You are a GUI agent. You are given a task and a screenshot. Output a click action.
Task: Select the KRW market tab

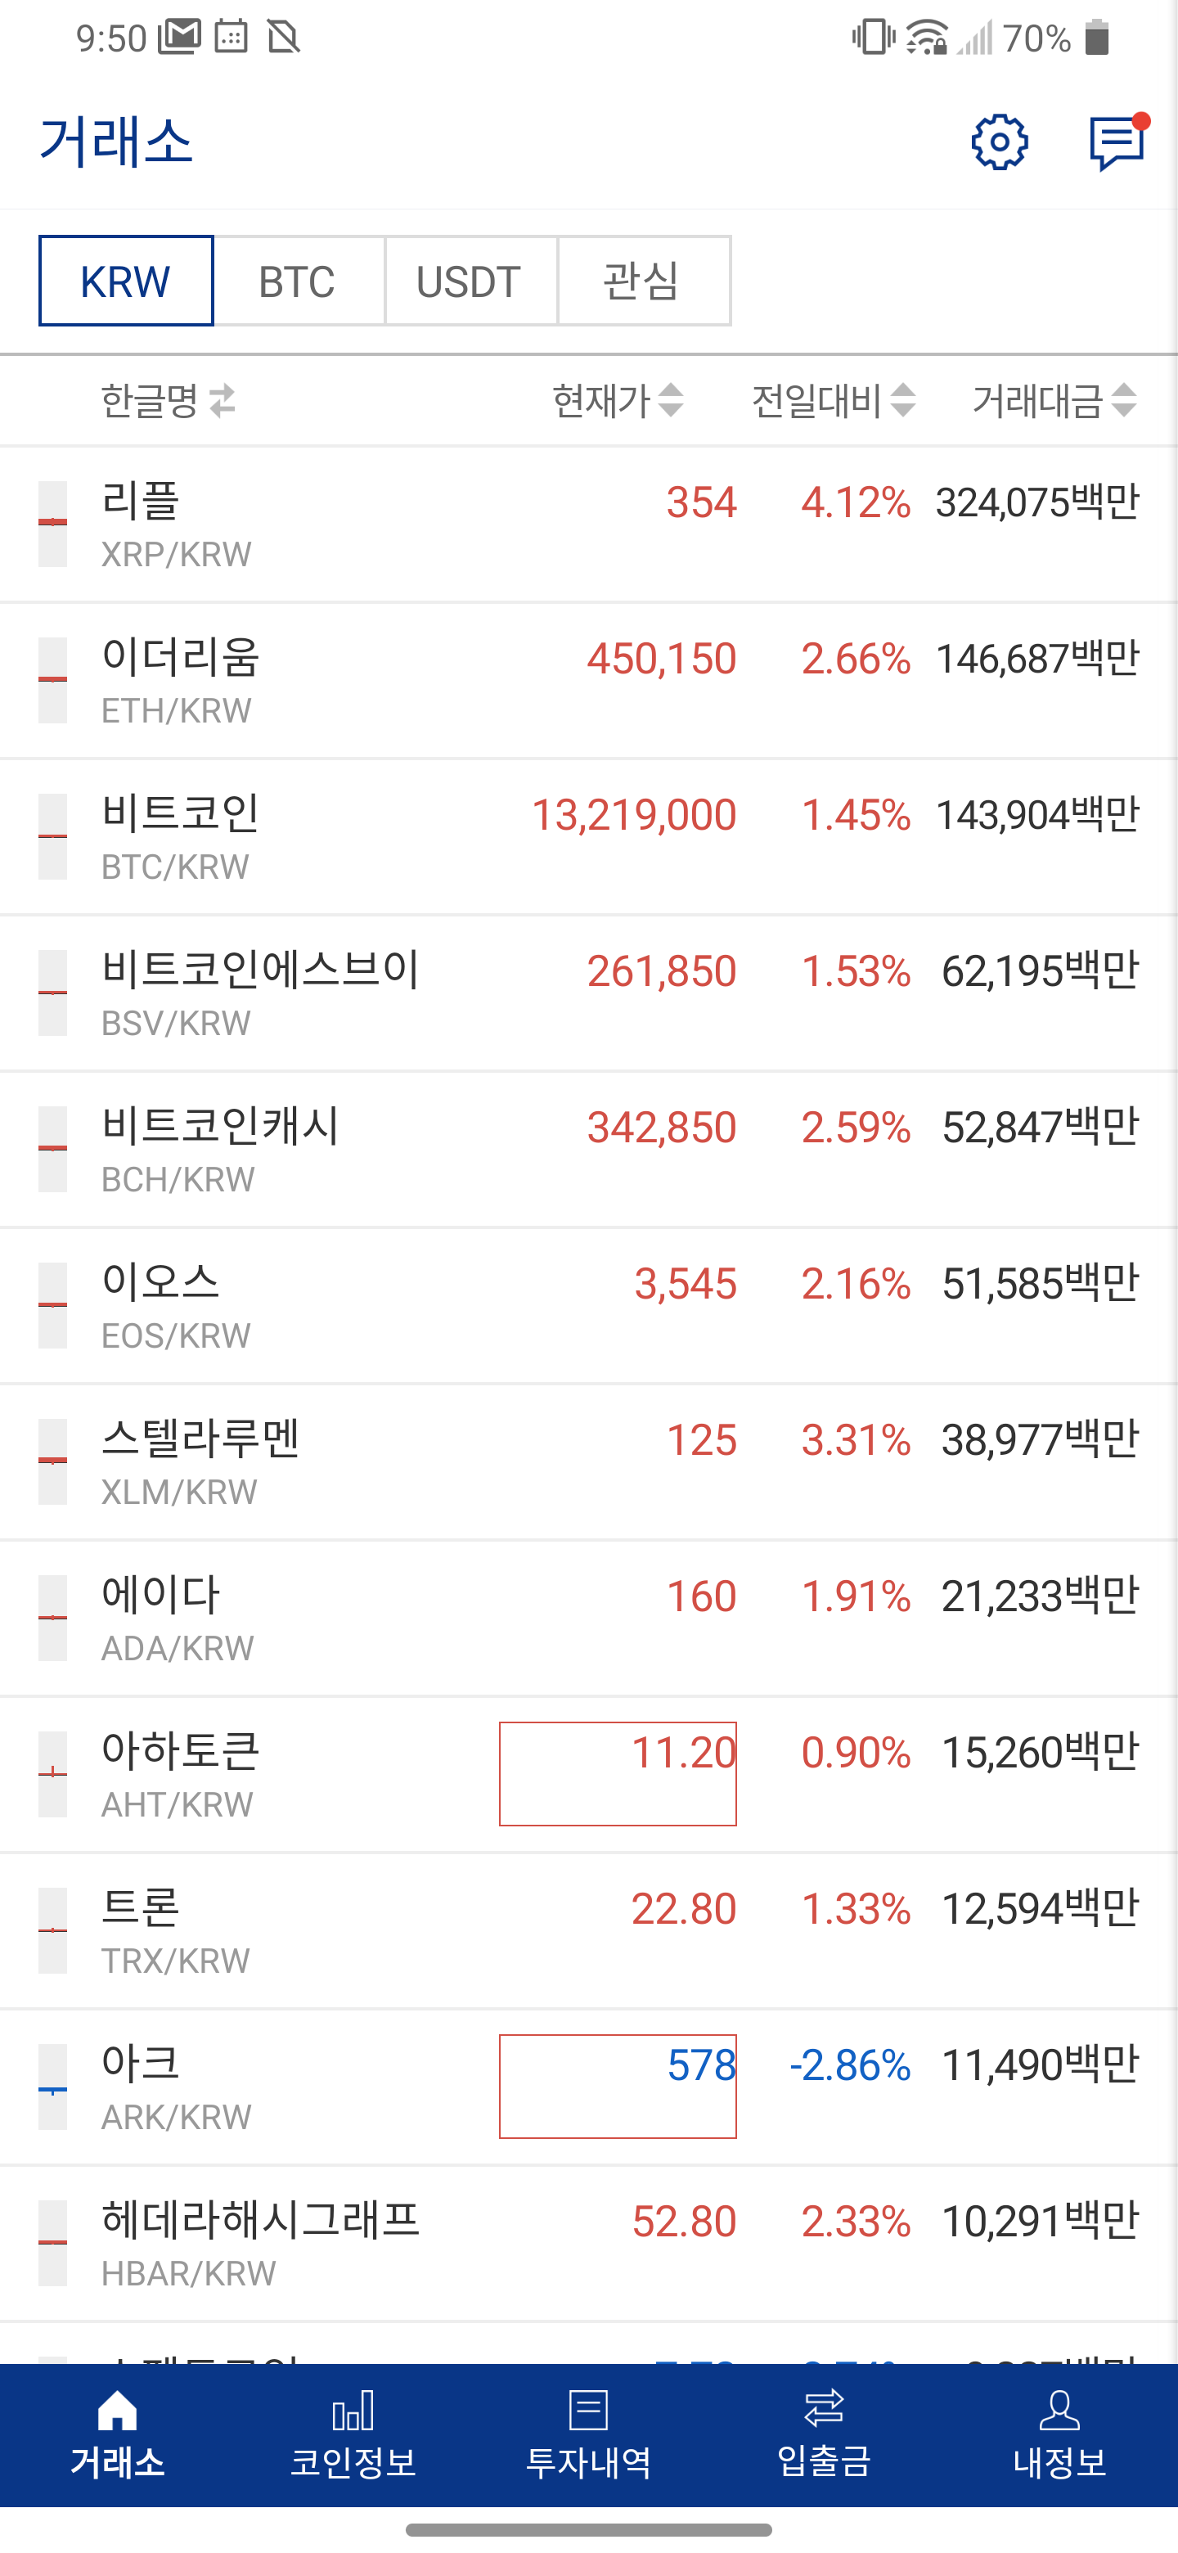(x=126, y=281)
